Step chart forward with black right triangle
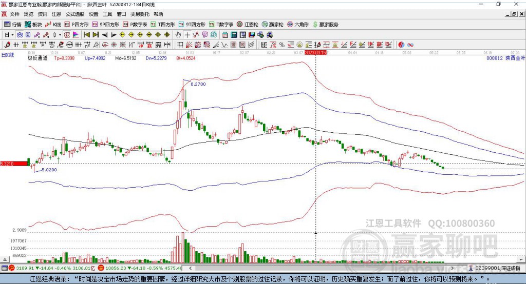 114,35
